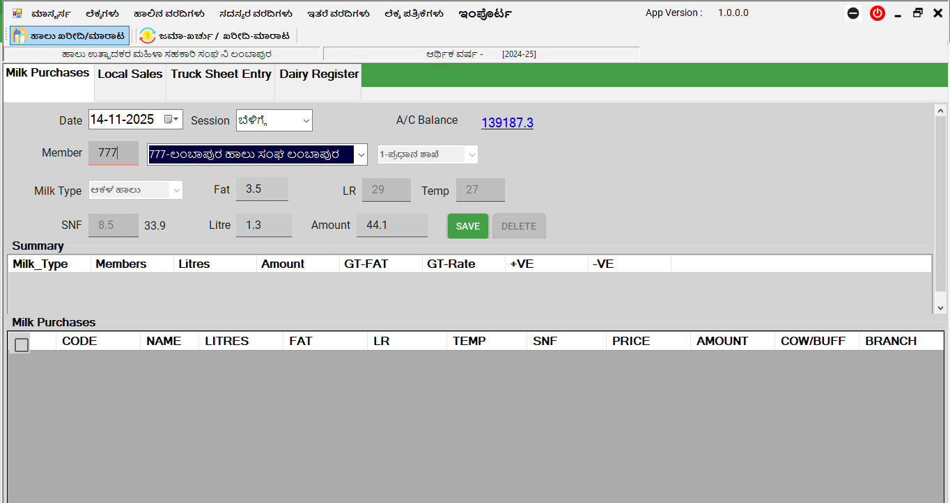Open the branch selection dropdown
This screenshot has width=950, height=503.
[472, 154]
